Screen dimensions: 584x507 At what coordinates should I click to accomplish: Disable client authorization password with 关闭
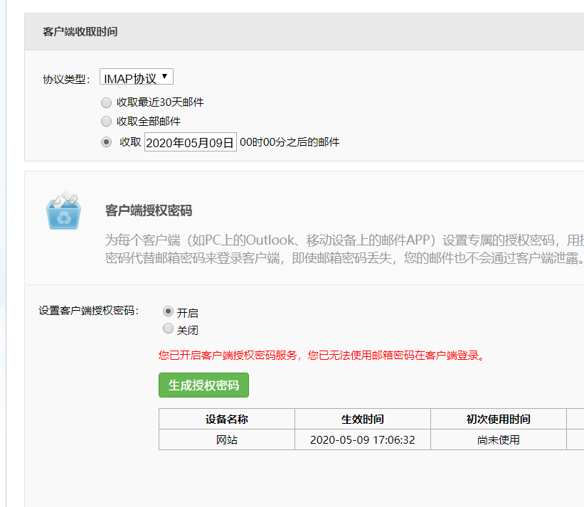(x=169, y=329)
